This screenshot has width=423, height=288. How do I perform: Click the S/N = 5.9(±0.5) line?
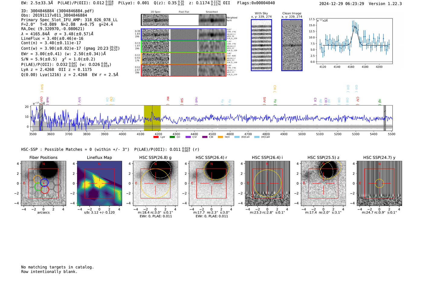(58, 59)
